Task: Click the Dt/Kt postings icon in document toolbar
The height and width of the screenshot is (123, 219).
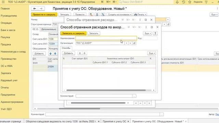Action: [x=91, y=14]
